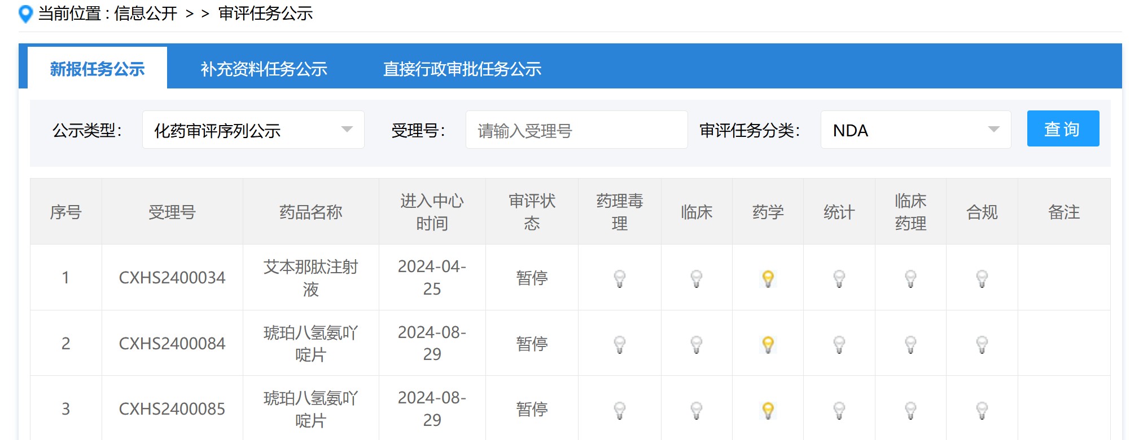Switch to 补充资料任务公示 tab

264,69
